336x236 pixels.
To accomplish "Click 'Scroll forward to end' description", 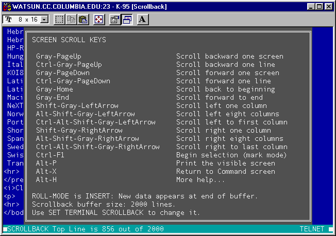I will tap(220, 98).
